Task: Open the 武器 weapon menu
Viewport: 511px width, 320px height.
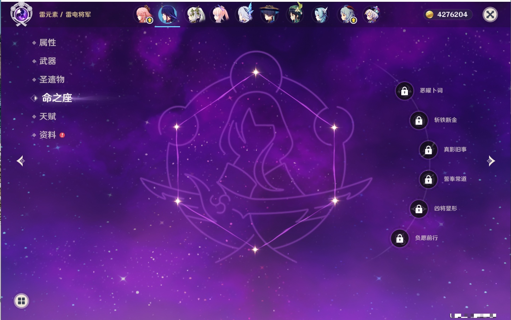Action: 47,61
